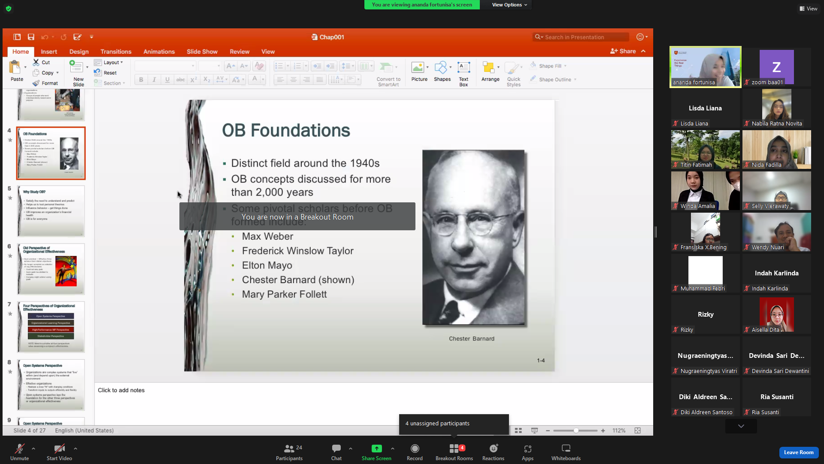Unmute the microphone
The width and height of the screenshot is (824, 464).
19,452
